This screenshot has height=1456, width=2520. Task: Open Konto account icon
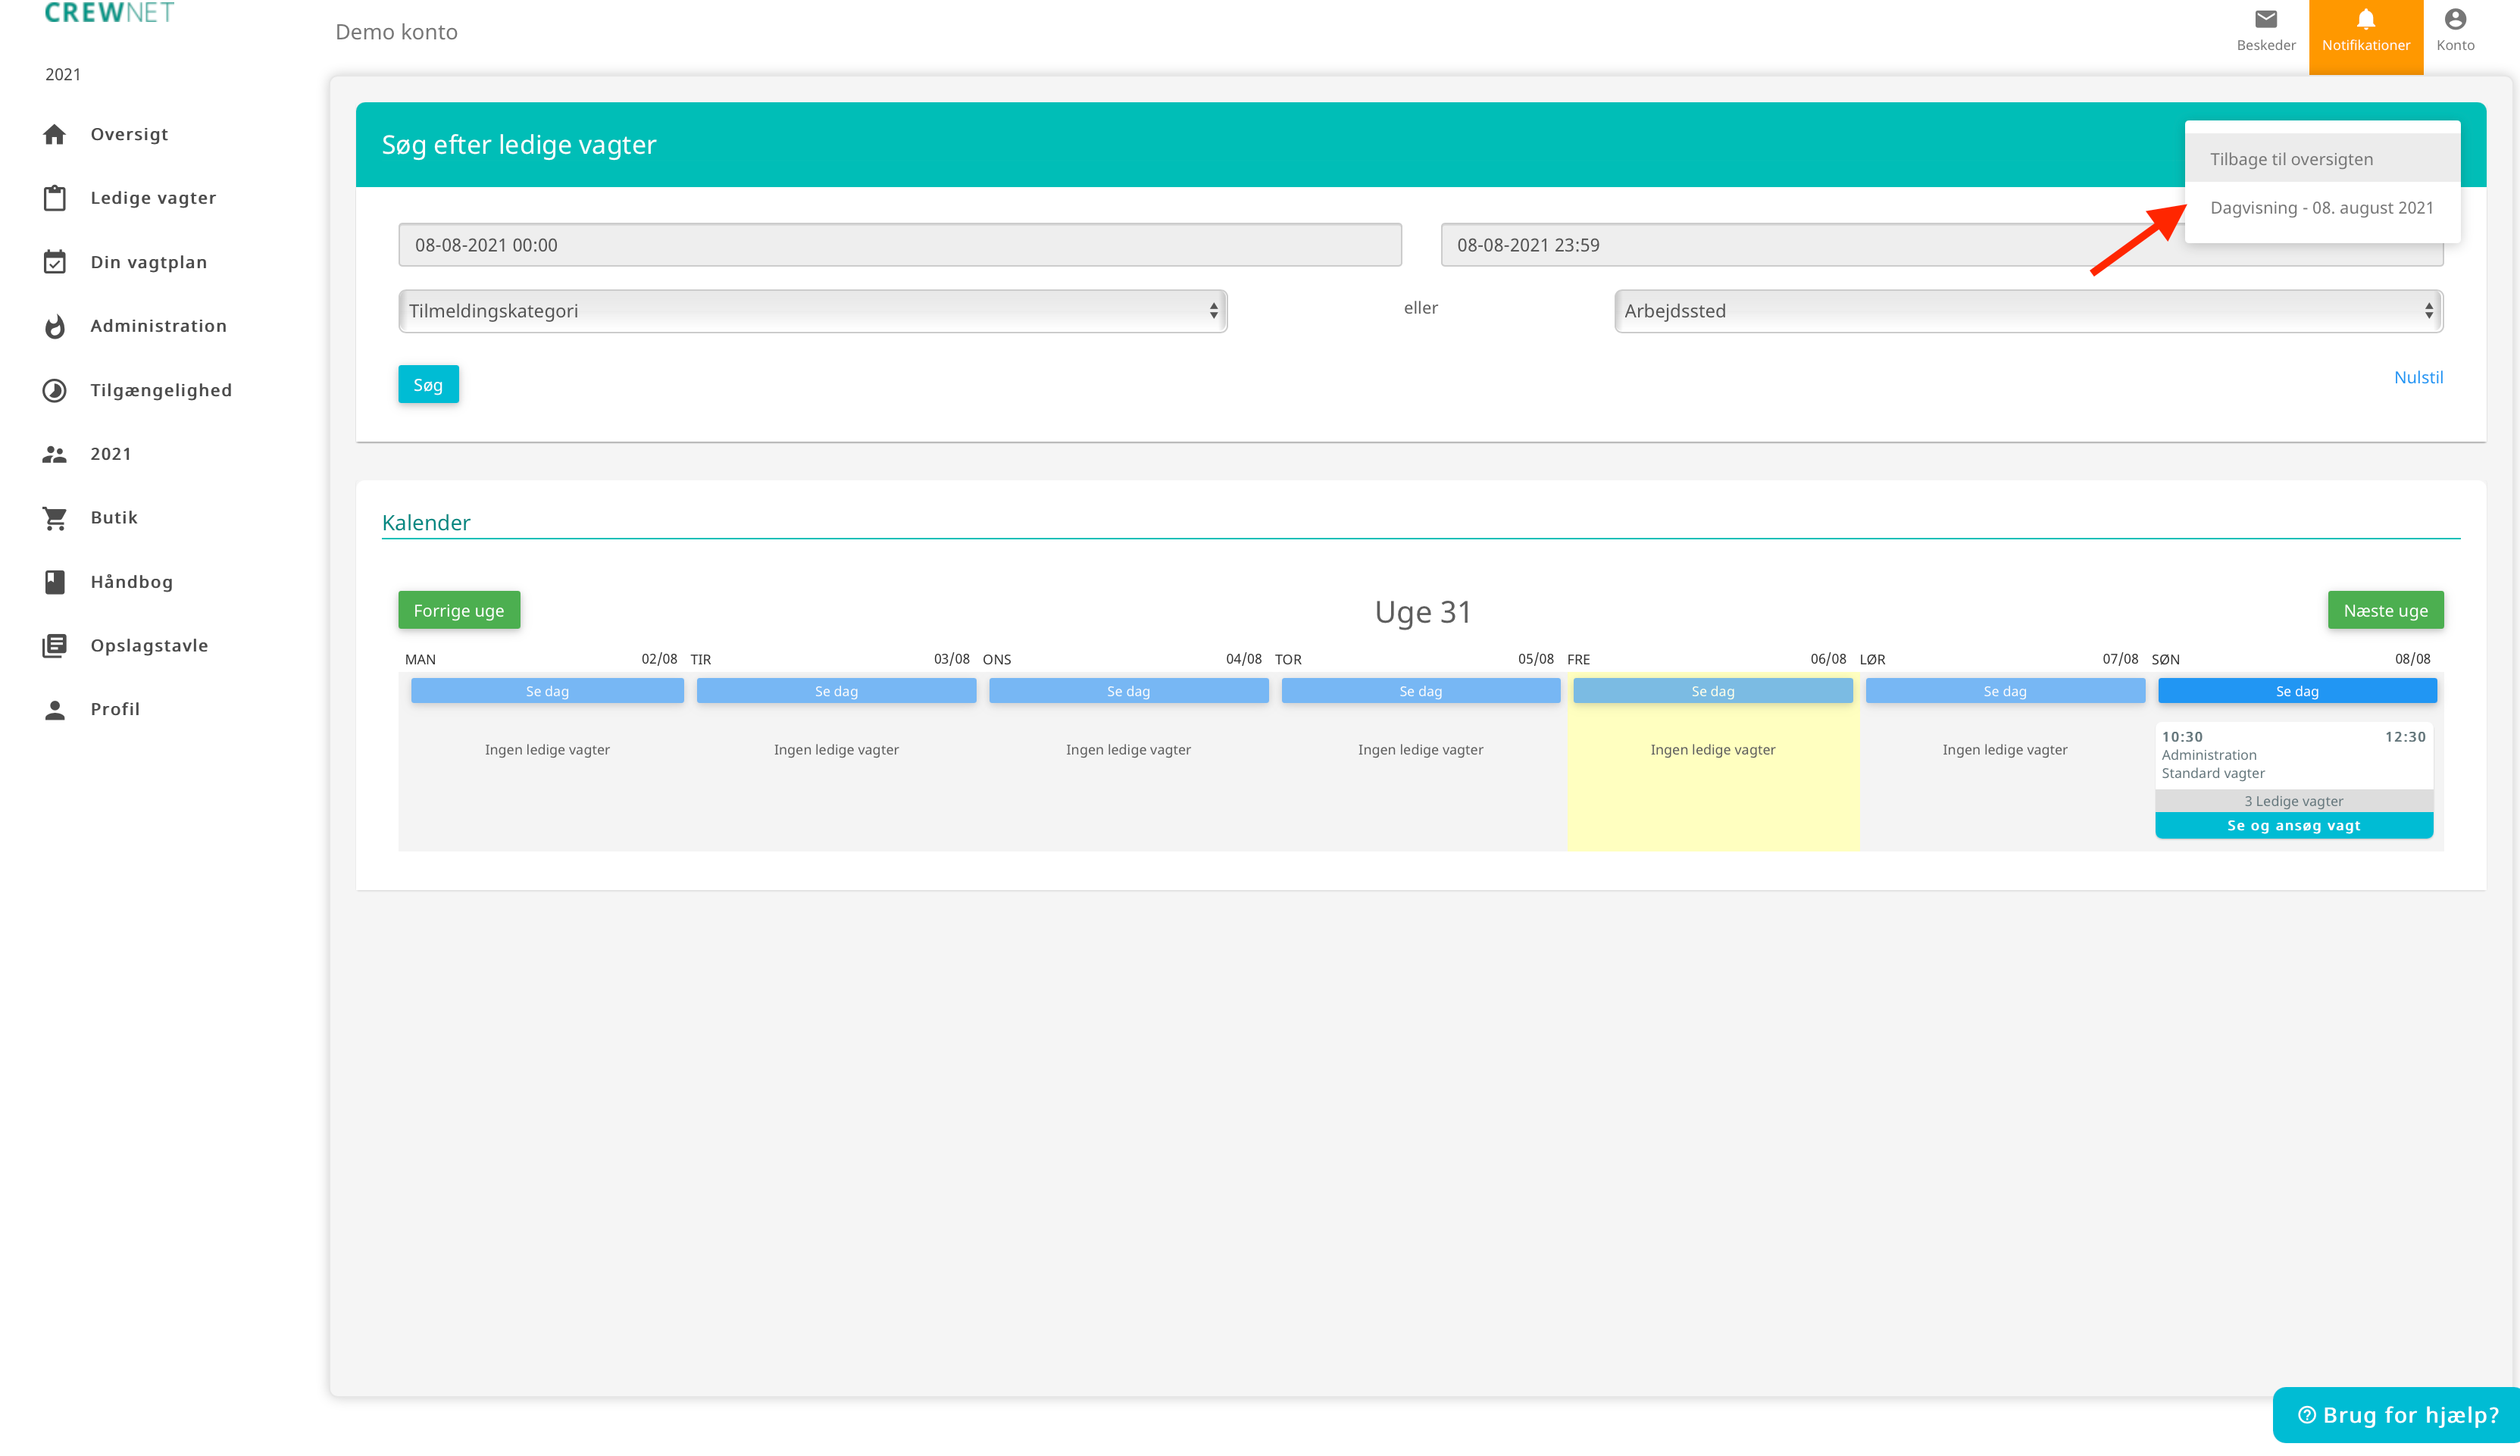2455,19
